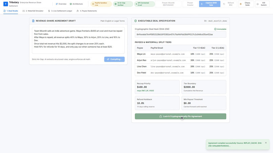Switch to 4. Payee Statements tab
Screen dimensions: 273x153
click(87, 11)
